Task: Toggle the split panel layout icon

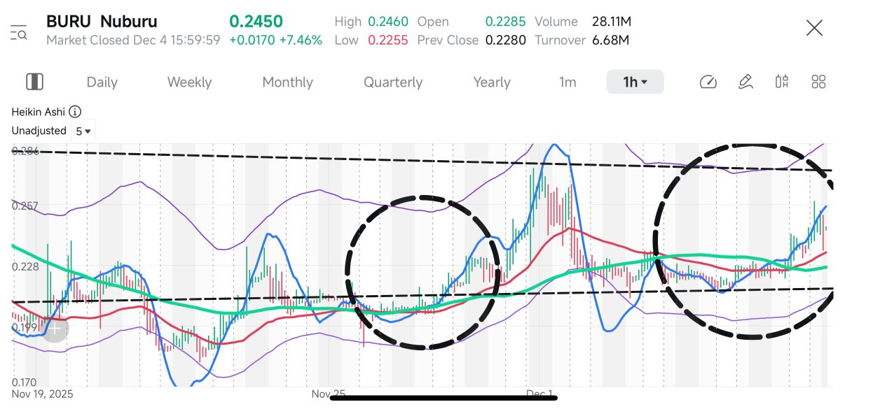Action: point(34,82)
